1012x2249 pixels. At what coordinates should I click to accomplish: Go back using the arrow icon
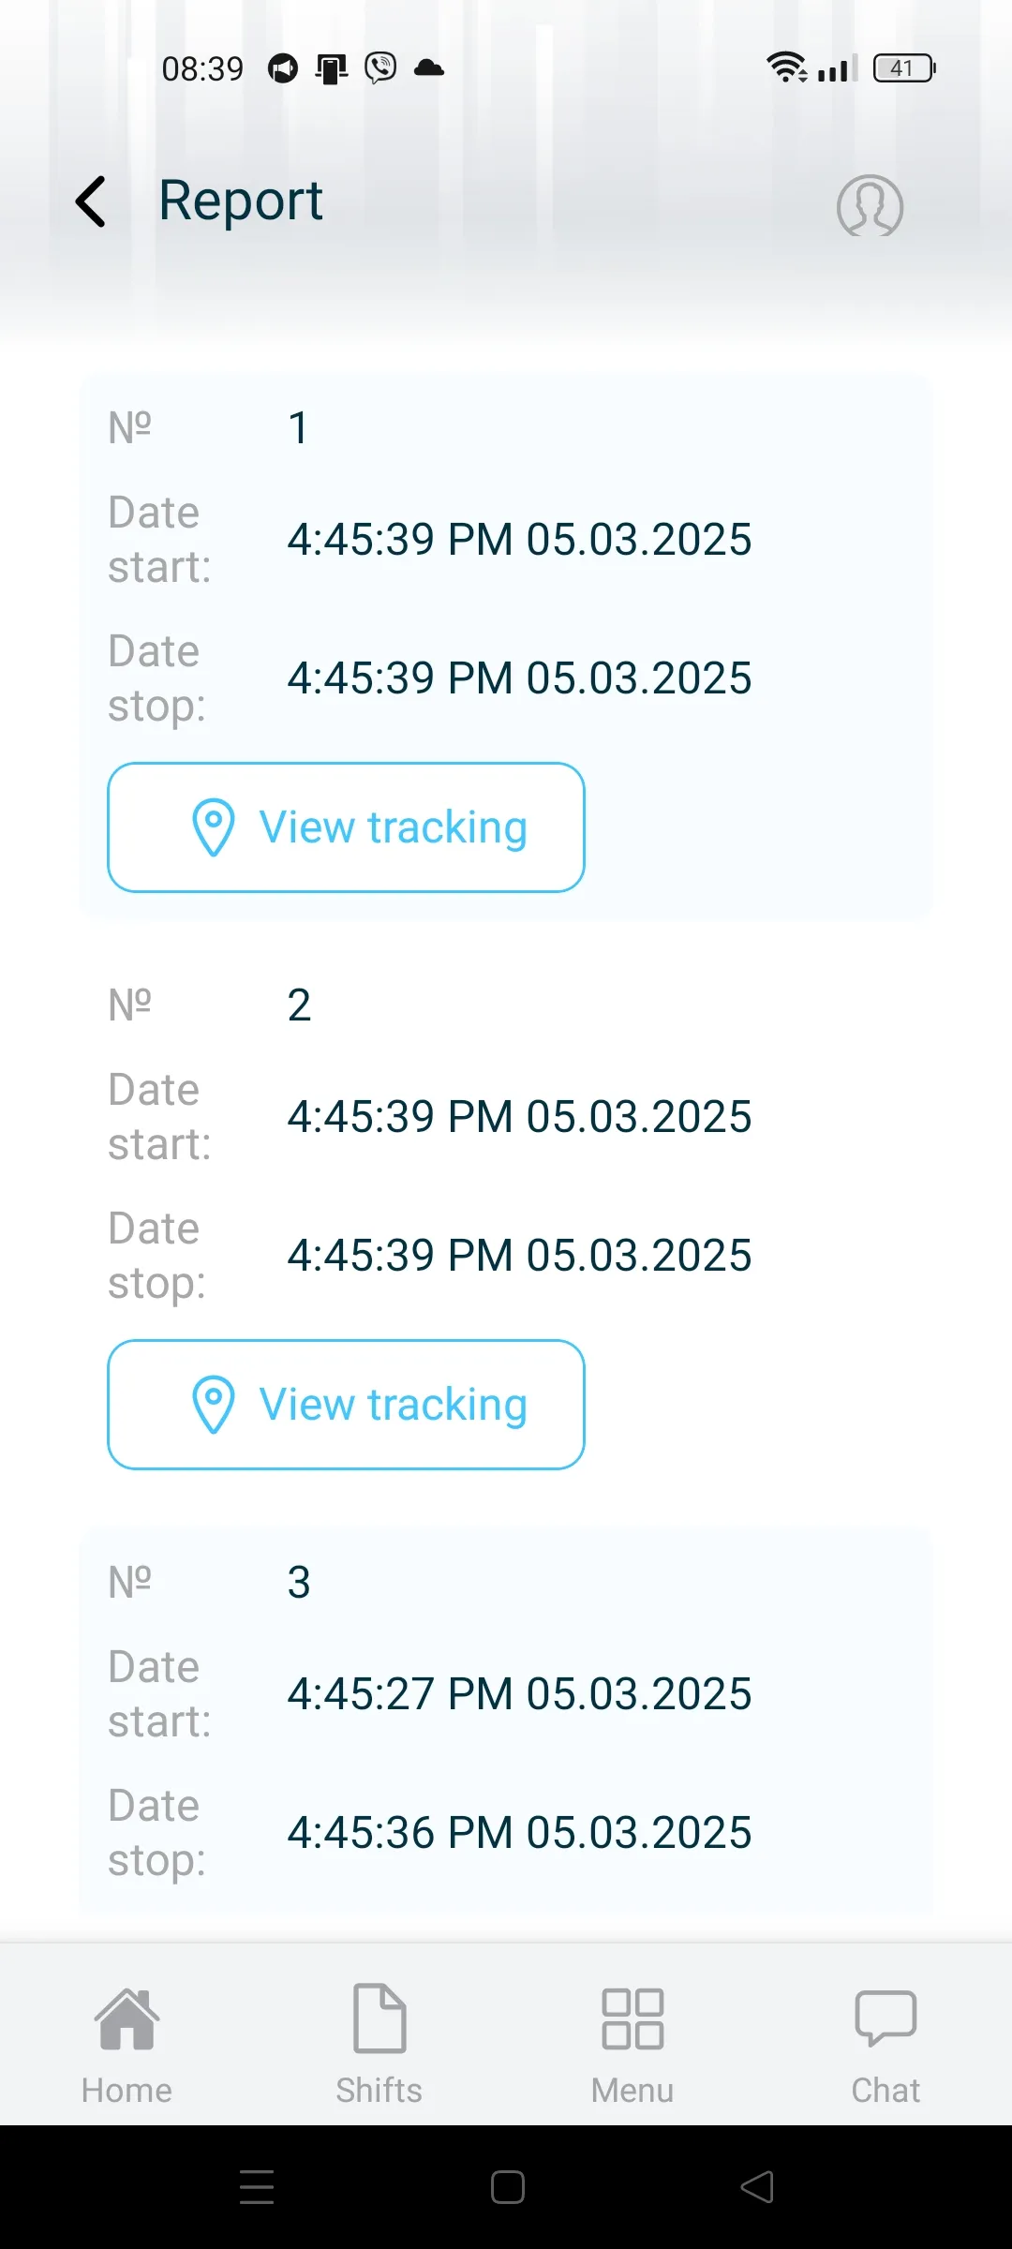[91, 201]
